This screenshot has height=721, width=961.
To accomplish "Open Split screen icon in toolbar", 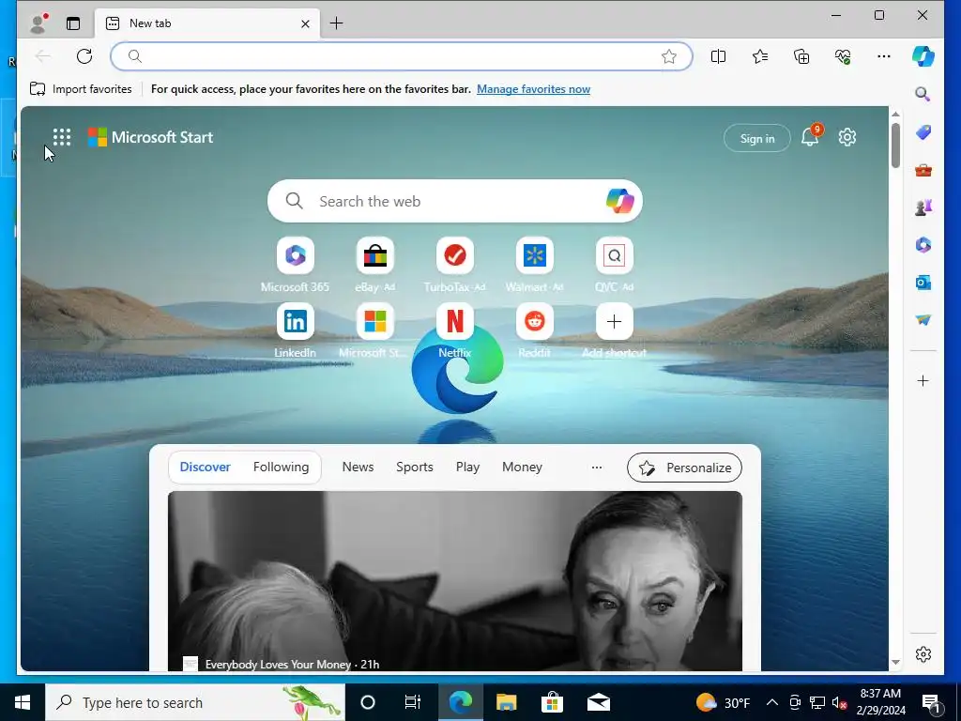I will pos(718,56).
